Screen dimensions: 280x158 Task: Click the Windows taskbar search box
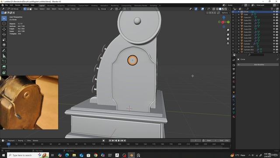pos(28,155)
